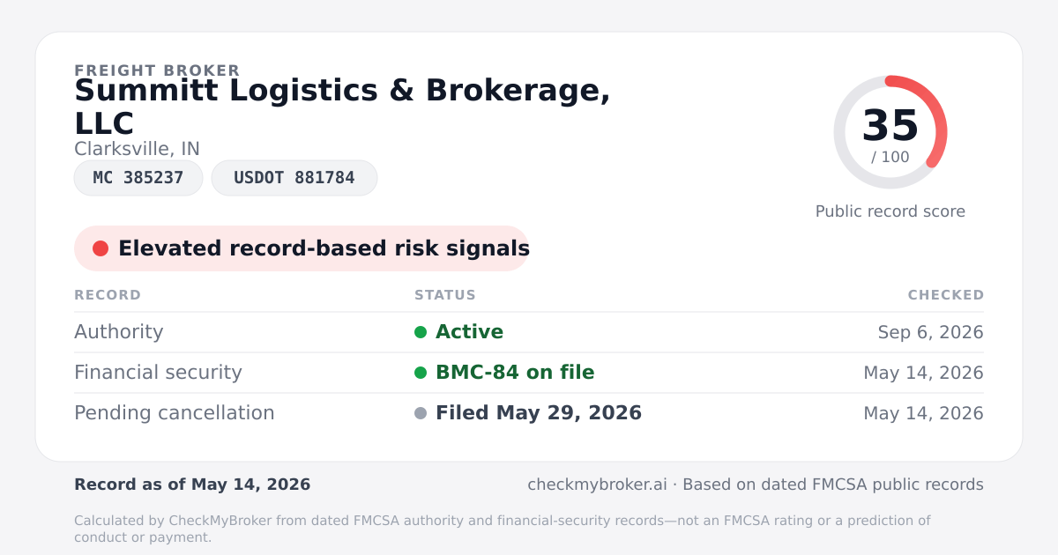This screenshot has width=1058, height=555.
Task: Select the Pending cancellation record row
Action: [529, 413]
